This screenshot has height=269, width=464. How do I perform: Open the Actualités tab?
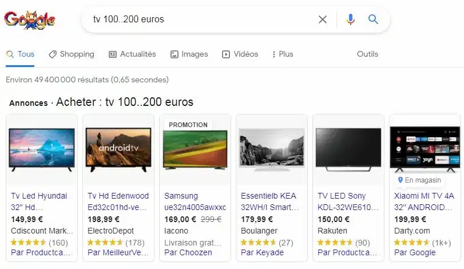(132, 54)
